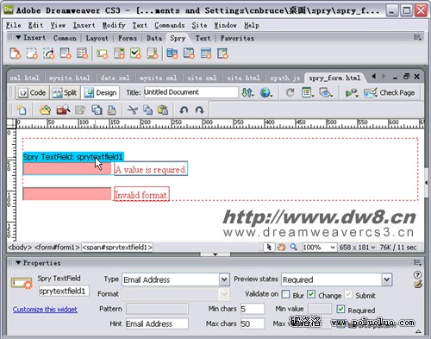Click the Refresh design view icon
The width and height of the screenshot is (431, 339).
tap(290, 92)
